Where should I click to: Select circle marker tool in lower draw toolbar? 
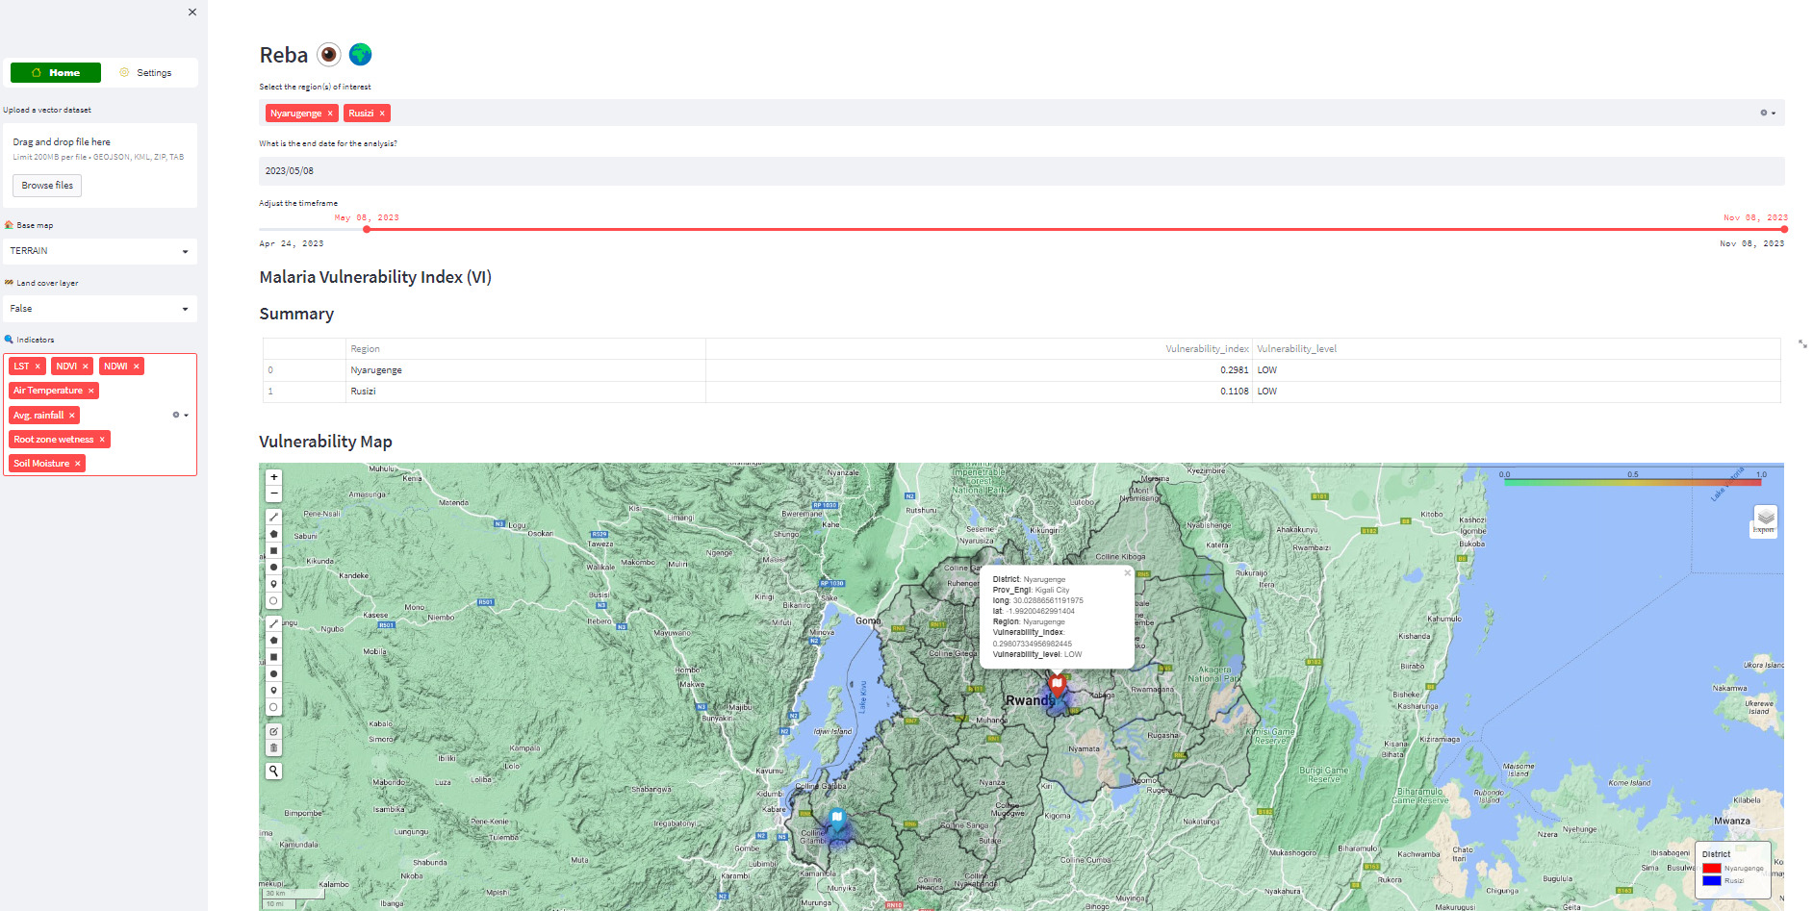(274, 708)
